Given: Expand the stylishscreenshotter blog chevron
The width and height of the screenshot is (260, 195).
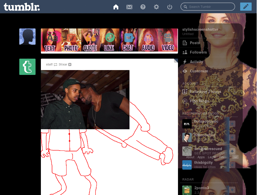Looking at the screenshot, I should 234,32.
